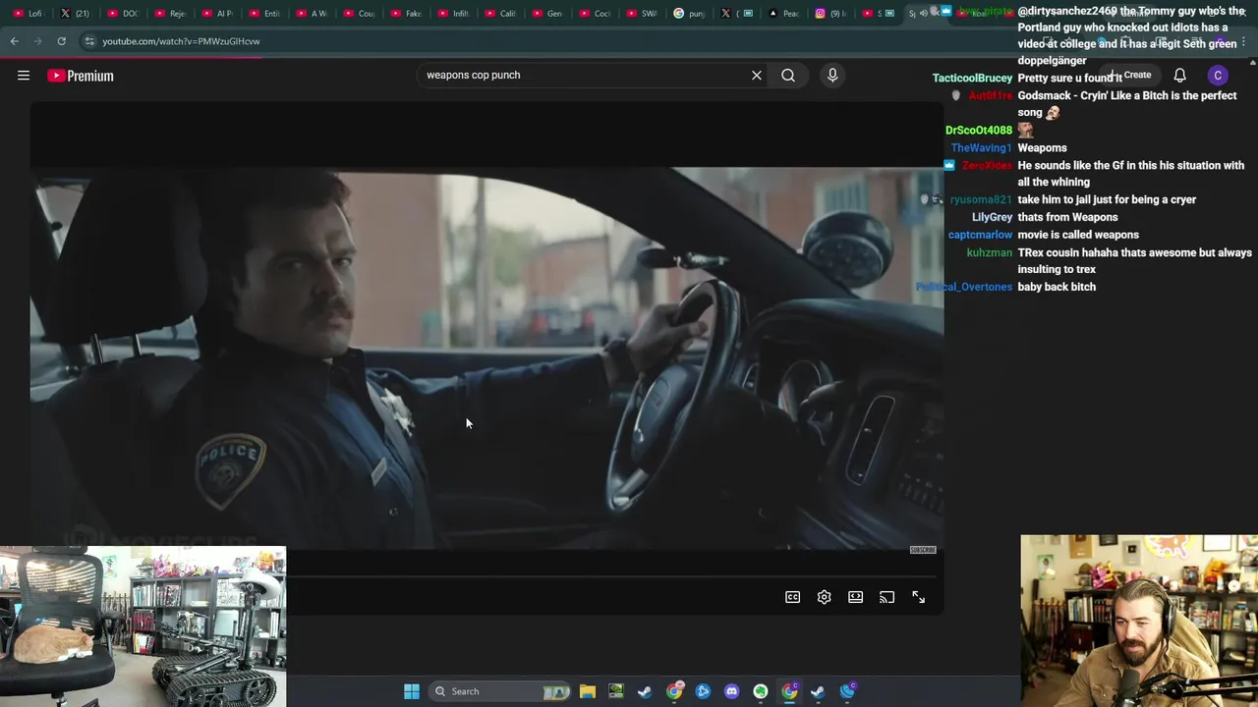Viewport: 1258px width, 707px height.
Task: Select chat username 'TheWaving1'
Action: pos(981,147)
